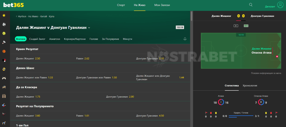
Task: Expand the match selector dropdown chevron
Action: (x=89, y=28)
